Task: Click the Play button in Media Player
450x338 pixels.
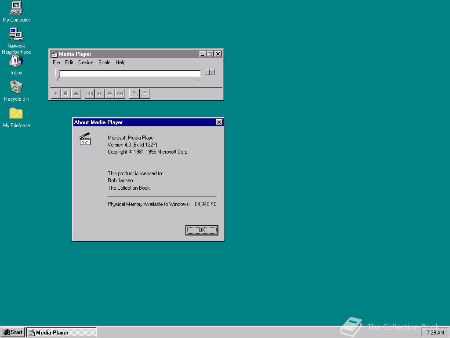Action: point(56,94)
